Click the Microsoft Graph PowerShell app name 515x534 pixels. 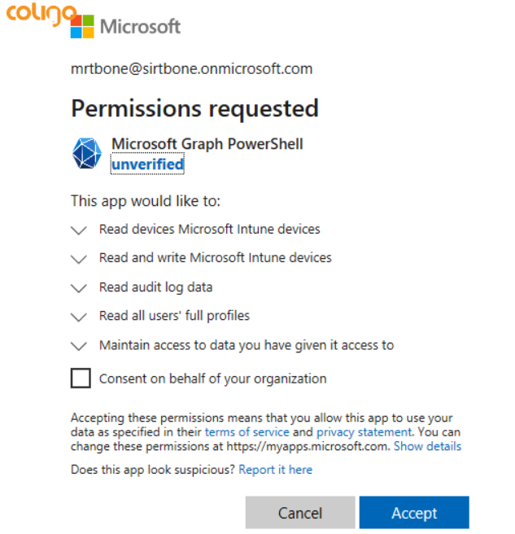(207, 144)
